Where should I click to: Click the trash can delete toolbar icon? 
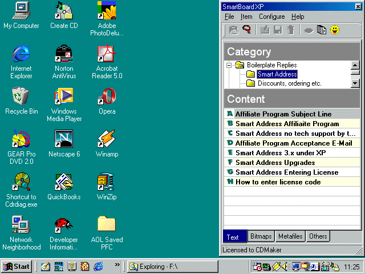point(291,30)
